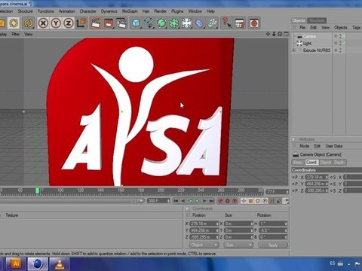Add cube primitive object icon

coord(136,23)
